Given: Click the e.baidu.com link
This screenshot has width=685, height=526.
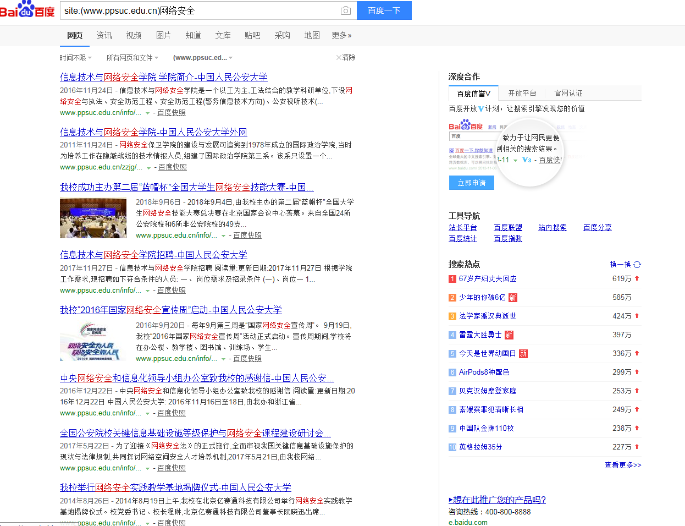Looking at the screenshot, I should point(468,522).
